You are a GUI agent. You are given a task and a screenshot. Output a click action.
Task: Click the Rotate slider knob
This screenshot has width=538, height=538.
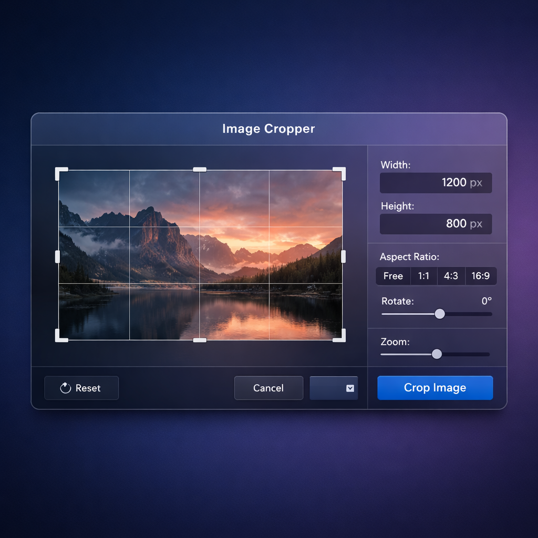440,314
